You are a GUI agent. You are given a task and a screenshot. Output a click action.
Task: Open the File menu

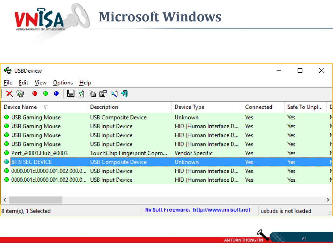coord(8,82)
